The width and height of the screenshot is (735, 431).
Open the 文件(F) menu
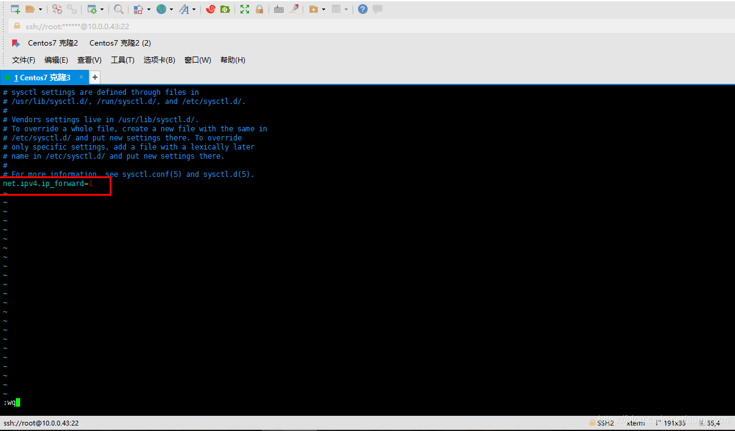point(24,60)
